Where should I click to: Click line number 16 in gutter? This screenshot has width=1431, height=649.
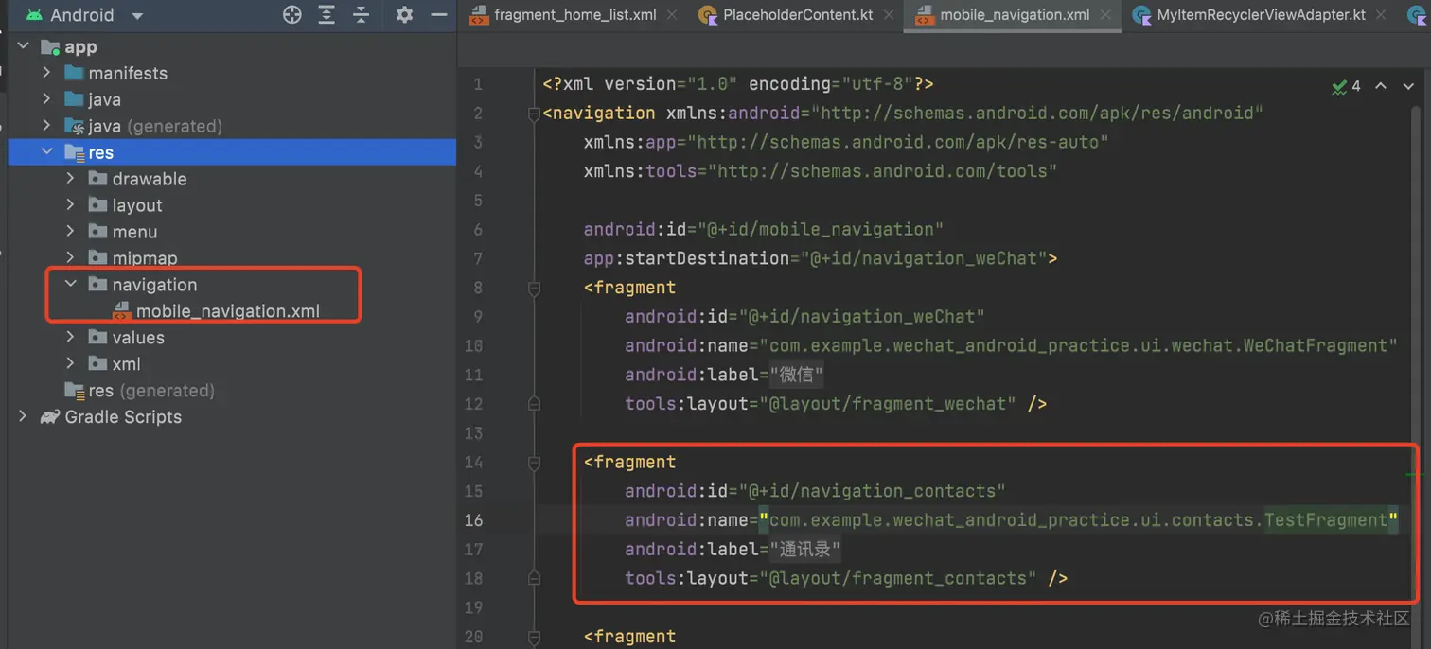473,520
